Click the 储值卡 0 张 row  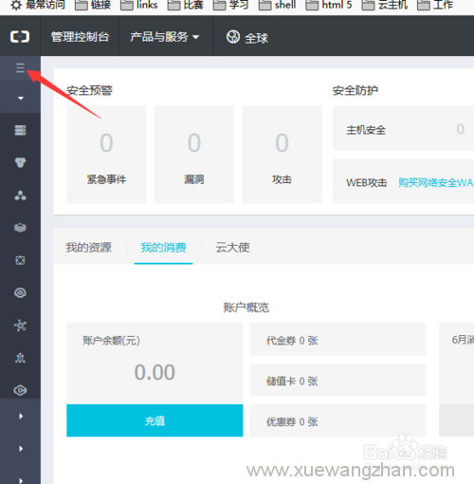[x=337, y=380]
